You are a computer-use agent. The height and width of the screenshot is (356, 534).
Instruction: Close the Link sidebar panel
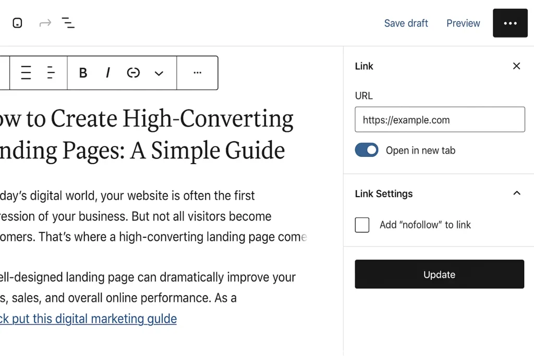[516, 66]
